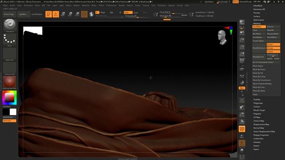The height and width of the screenshot is (160, 285).
Task: Select the white main color swatch
Action: click(13, 112)
